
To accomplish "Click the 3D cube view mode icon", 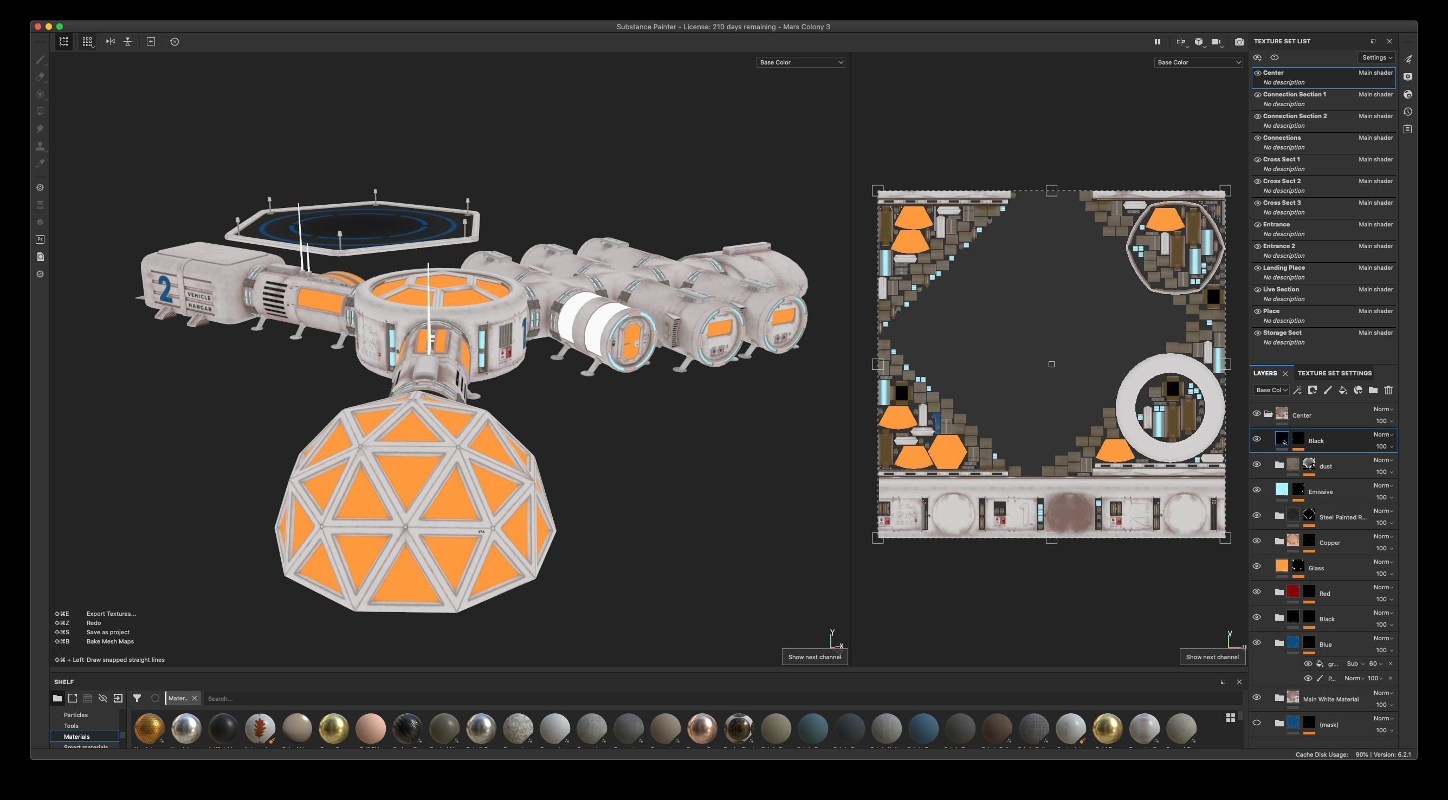I will (1198, 42).
